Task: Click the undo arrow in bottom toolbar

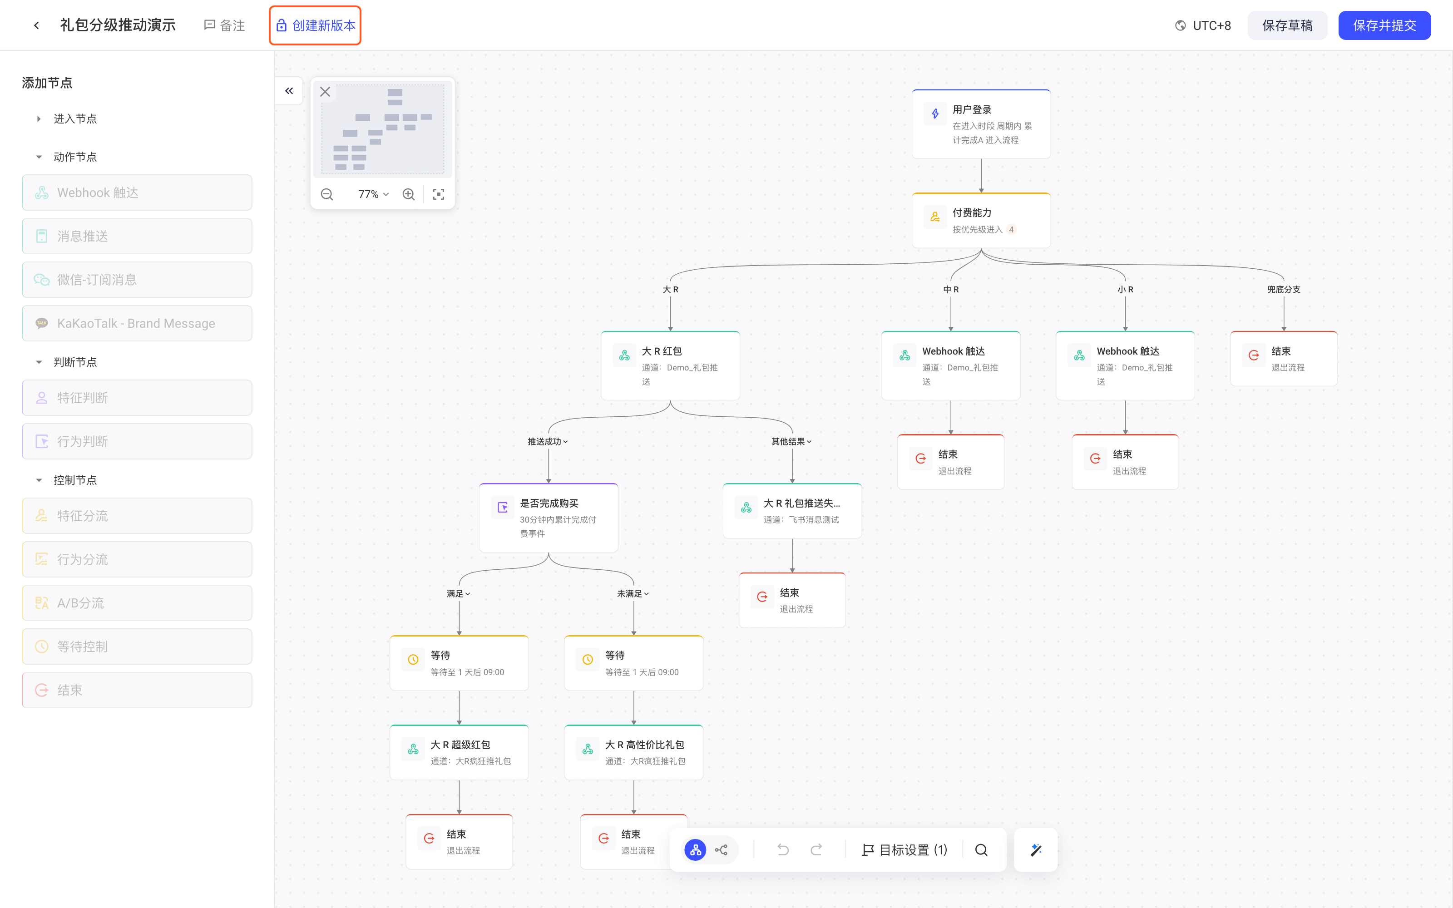Action: coord(783,850)
